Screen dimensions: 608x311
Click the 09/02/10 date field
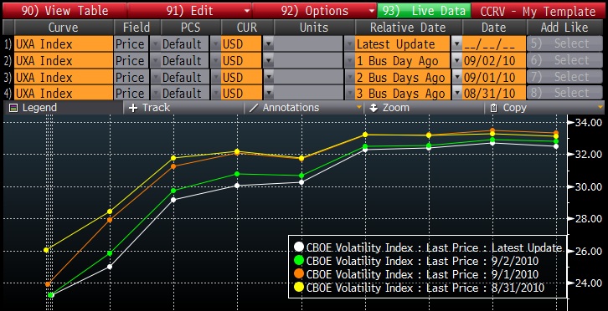(x=493, y=60)
